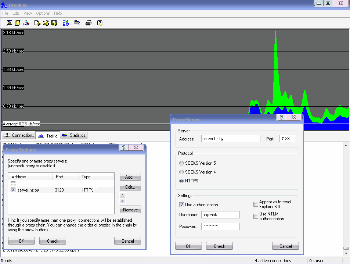Uncheck server.hz.by proxy in list
The height and width of the screenshot is (264, 350).
[x=13, y=190]
